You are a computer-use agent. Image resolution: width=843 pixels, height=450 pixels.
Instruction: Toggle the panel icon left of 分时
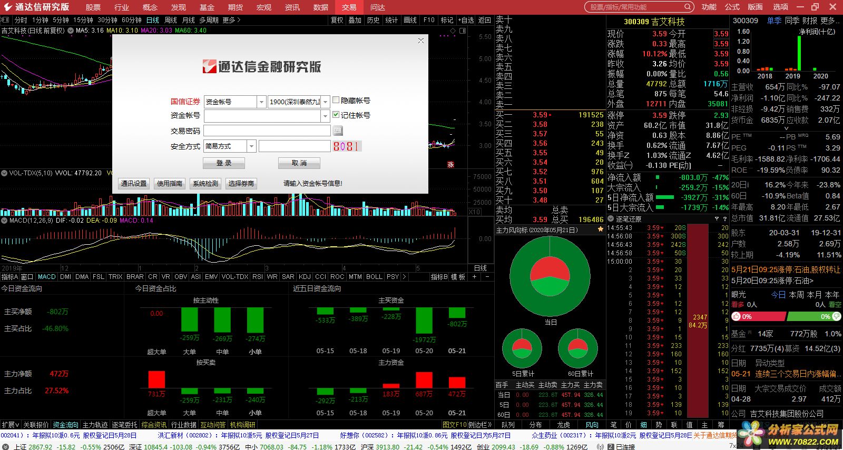6,20
